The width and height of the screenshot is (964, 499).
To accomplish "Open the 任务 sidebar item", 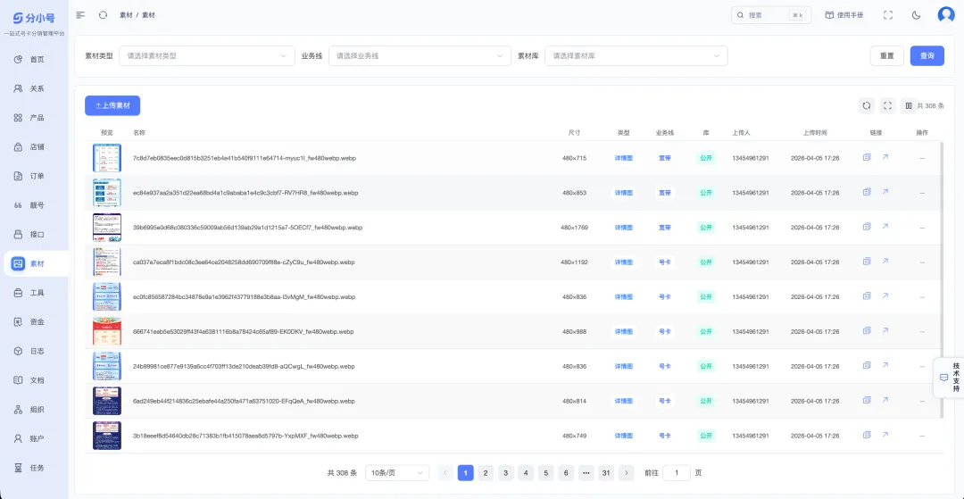I will pos(35,468).
